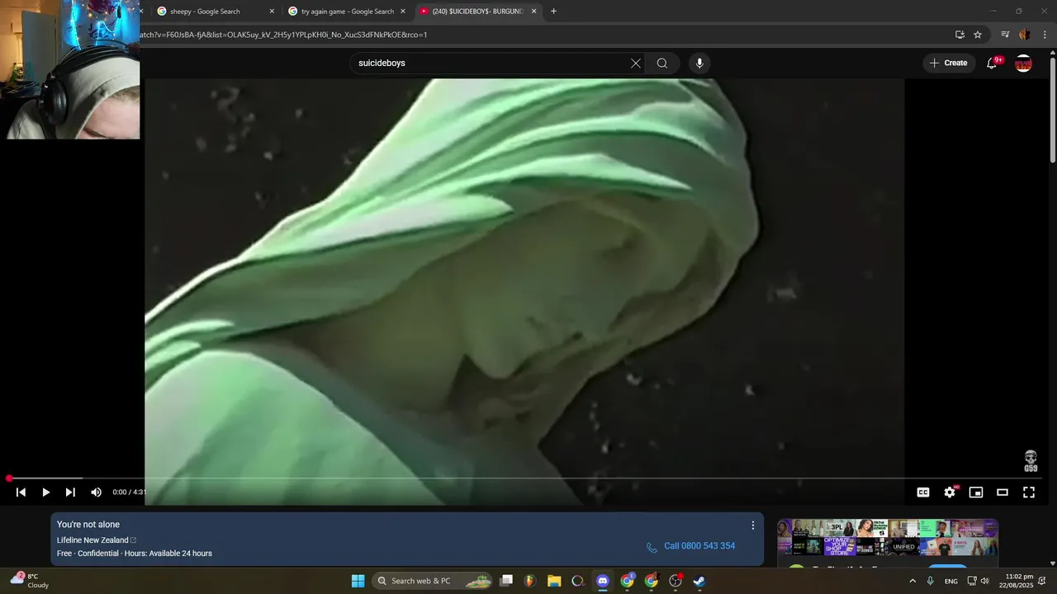Mute the video player volume
This screenshot has height=594, width=1057.
[96, 493]
